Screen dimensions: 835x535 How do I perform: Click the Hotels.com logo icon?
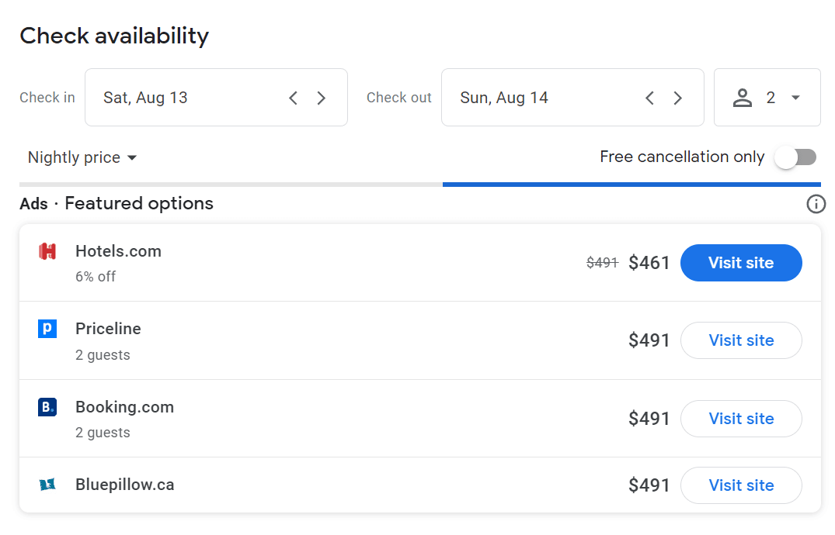click(47, 251)
